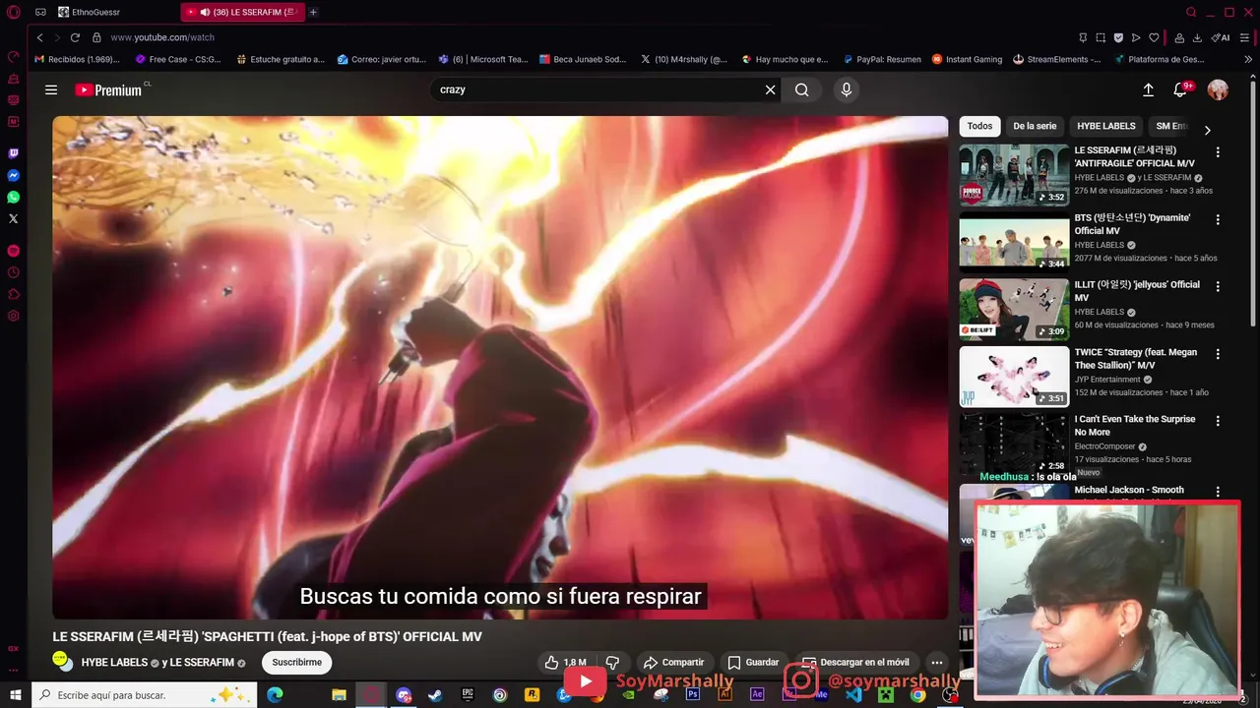Open the LE SSERAFIM channel link
1260x708 pixels.
click(202, 663)
